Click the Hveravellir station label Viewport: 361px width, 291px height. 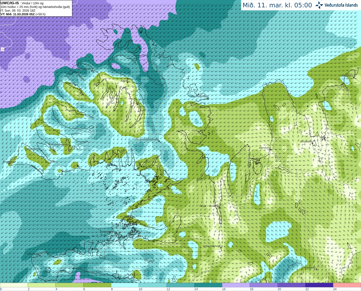coord(310,267)
